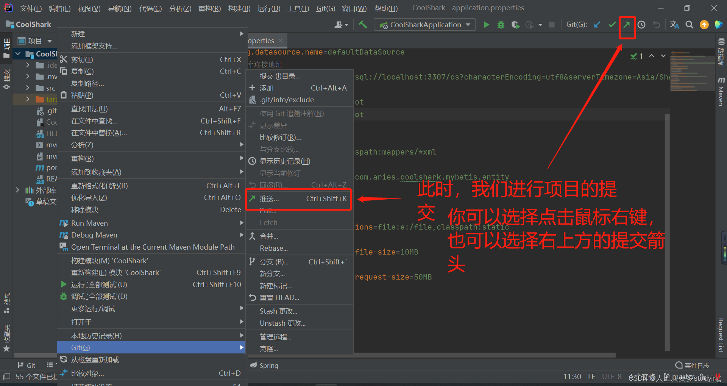
Task: Click the Cut (剪切) menu entry
Action: tap(152, 59)
